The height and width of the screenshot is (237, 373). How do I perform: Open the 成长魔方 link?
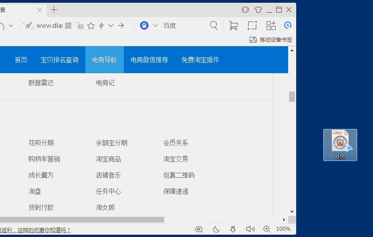(x=41, y=175)
